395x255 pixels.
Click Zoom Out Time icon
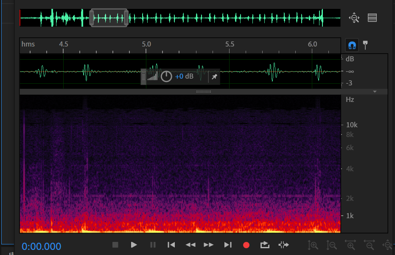click(x=369, y=244)
